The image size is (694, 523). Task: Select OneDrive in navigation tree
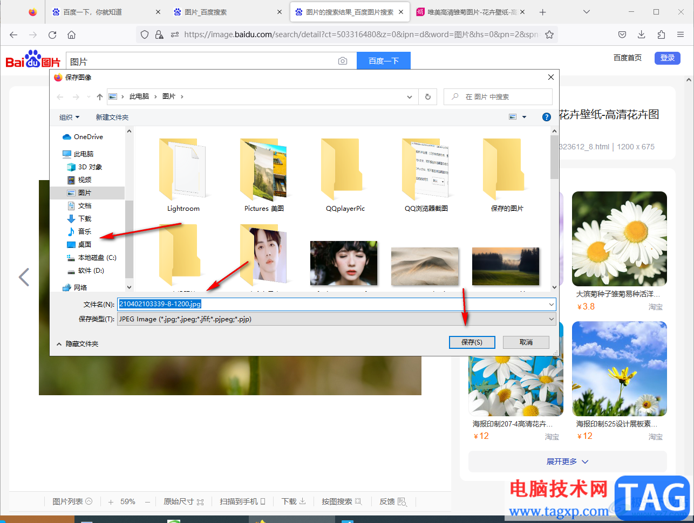pyautogui.click(x=87, y=137)
